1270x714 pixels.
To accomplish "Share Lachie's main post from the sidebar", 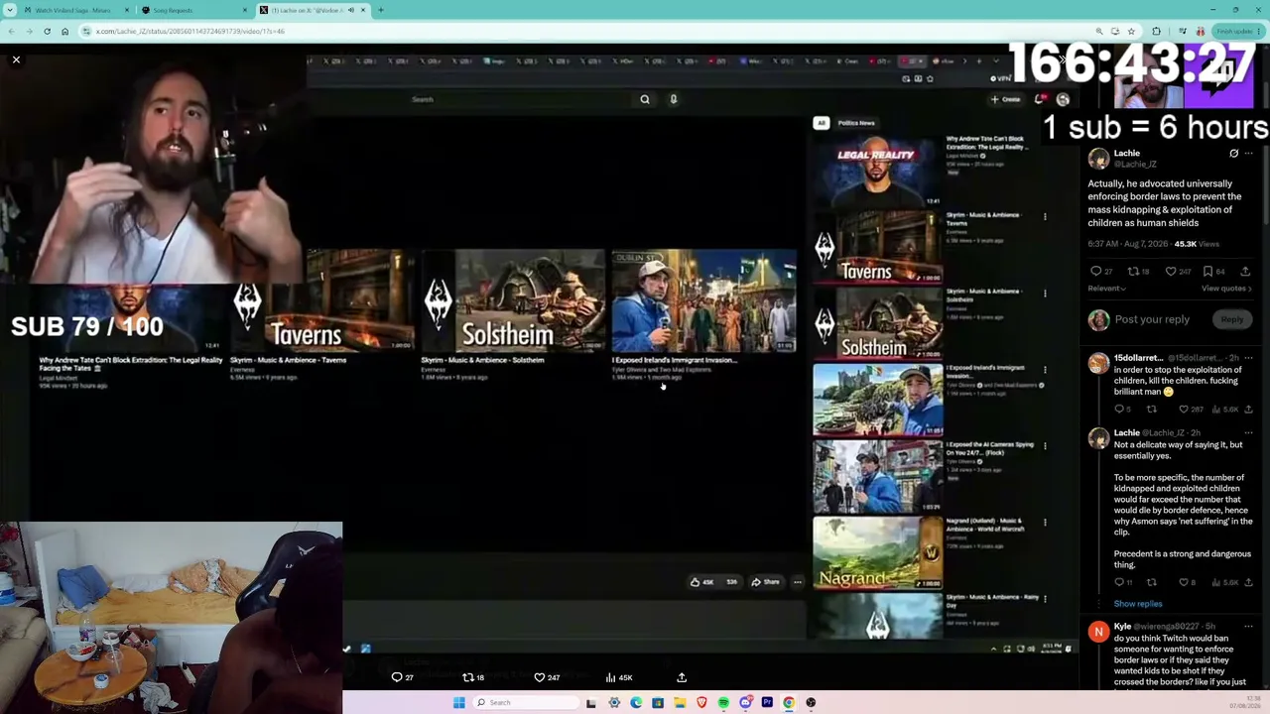I will pyautogui.click(x=1245, y=271).
